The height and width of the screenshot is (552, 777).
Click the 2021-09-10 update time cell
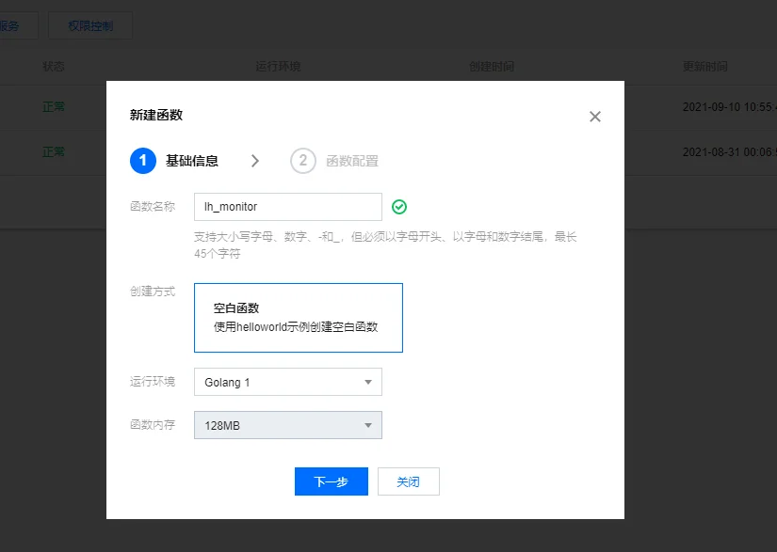[729, 107]
